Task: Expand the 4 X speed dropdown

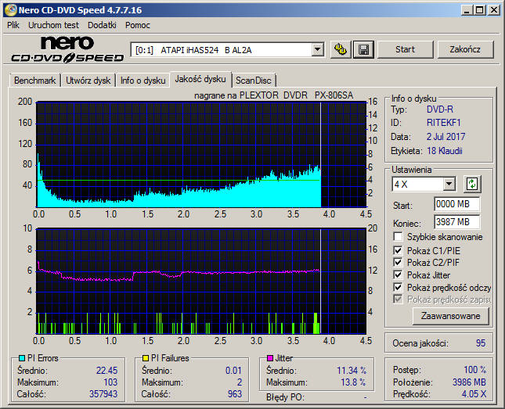Action: (x=449, y=184)
